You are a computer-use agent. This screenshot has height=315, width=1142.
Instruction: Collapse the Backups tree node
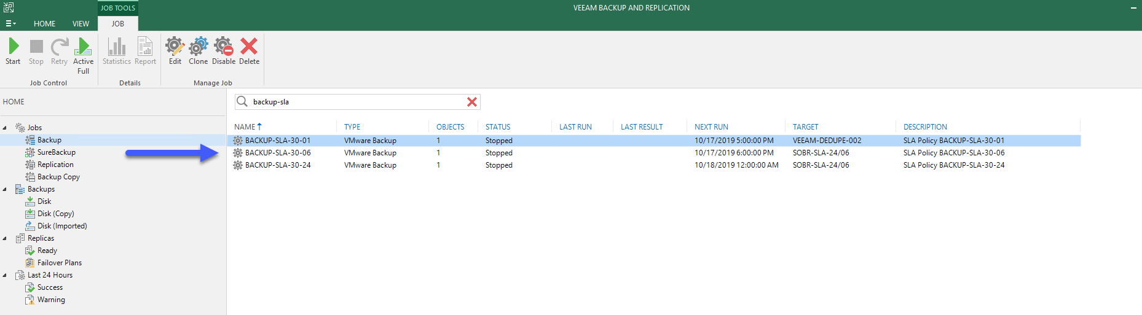(x=5, y=189)
